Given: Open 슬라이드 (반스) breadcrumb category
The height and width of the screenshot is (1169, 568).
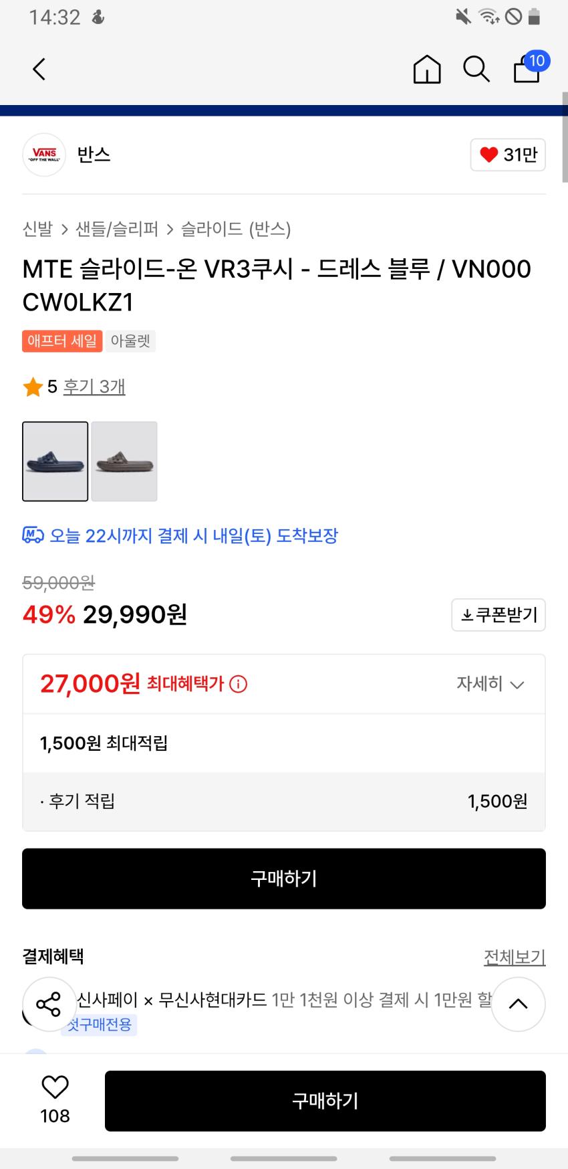Looking at the screenshot, I should pos(236,230).
